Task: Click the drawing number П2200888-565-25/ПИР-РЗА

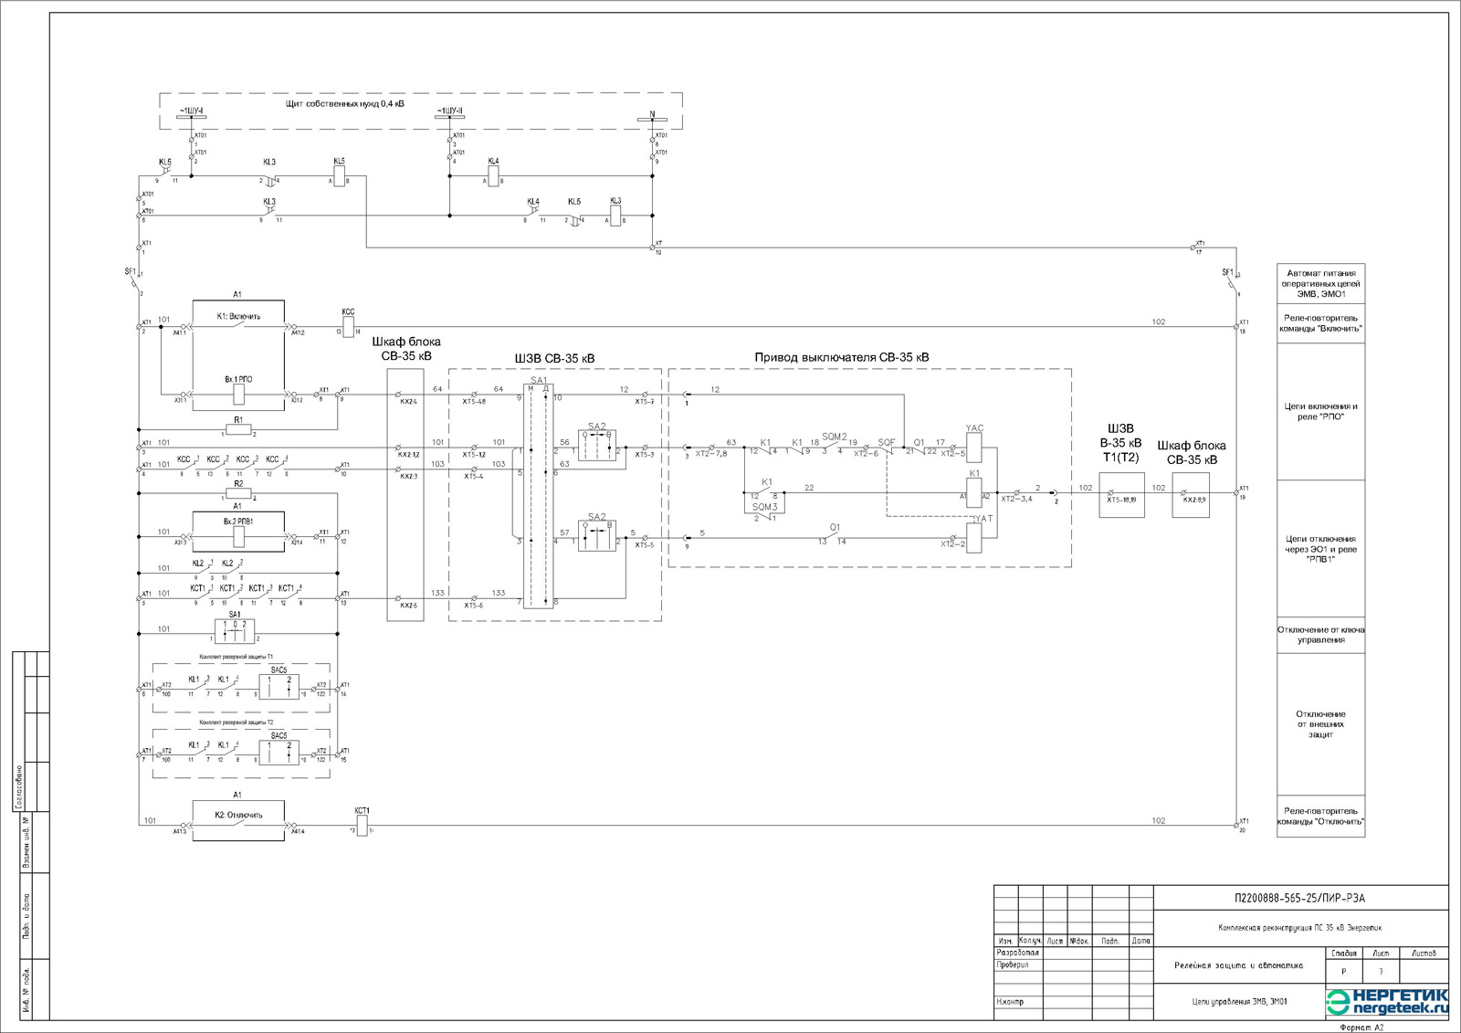Action: point(1299,898)
